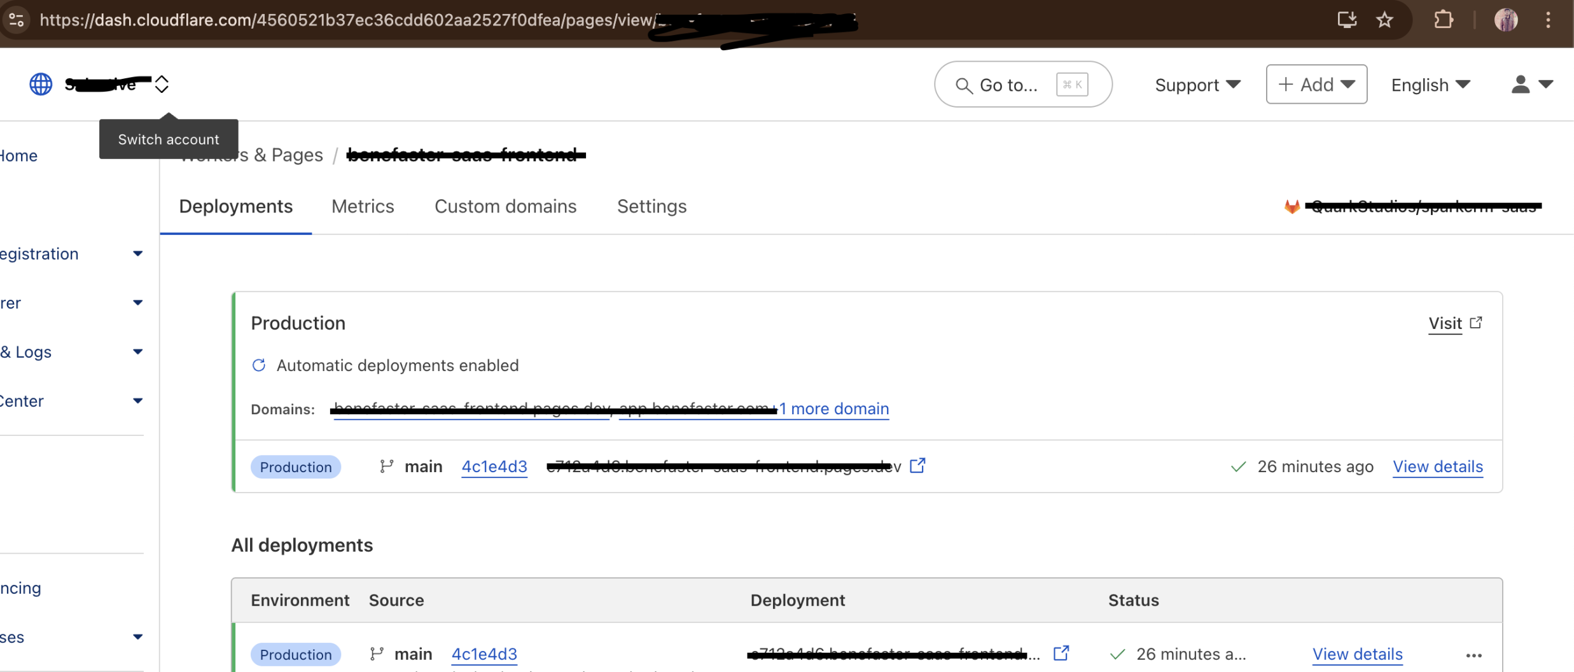Expand the sidebar section ending in 'egistration'
This screenshot has height=672, width=1574.
coord(71,254)
